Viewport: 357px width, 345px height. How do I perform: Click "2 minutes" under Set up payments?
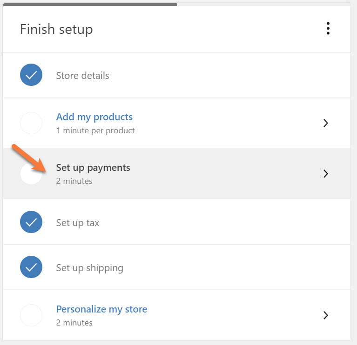coord(74,181)
